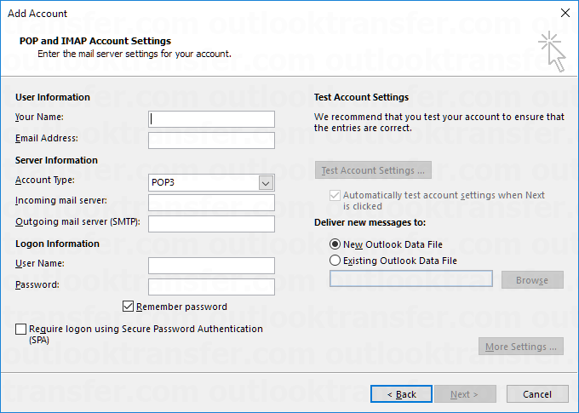
Task: Click the wizard cursor icon in header
Action: click(x=552, y=51)
